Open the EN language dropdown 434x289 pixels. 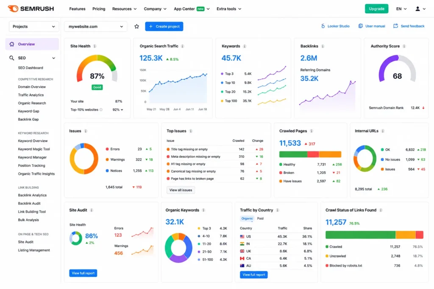coord(401,9)
